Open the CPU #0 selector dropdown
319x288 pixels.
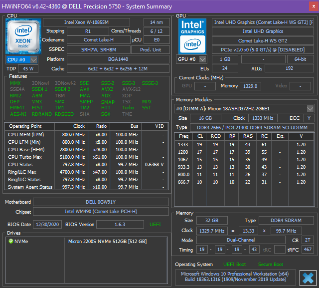point(33,59)
